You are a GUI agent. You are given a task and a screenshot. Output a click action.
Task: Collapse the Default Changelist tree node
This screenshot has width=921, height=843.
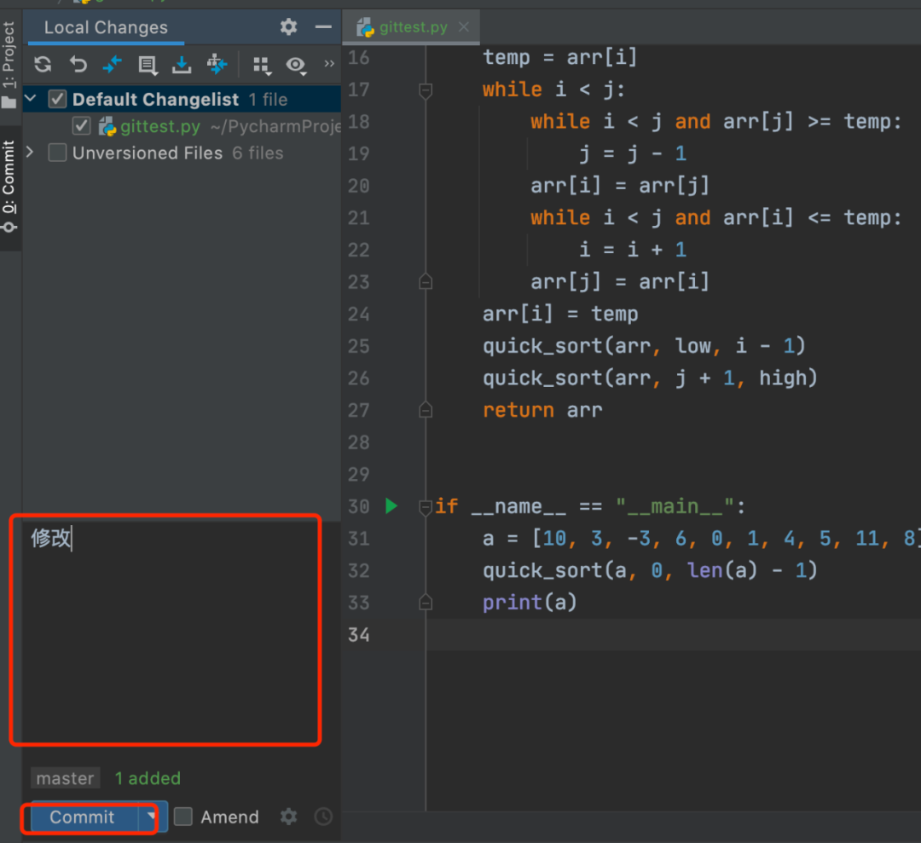point(31,100)
